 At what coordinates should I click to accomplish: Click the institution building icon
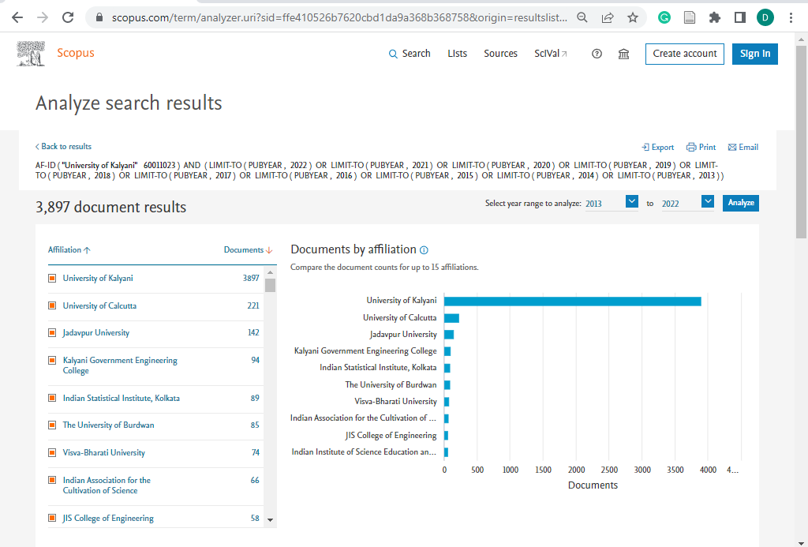point(623,54)
